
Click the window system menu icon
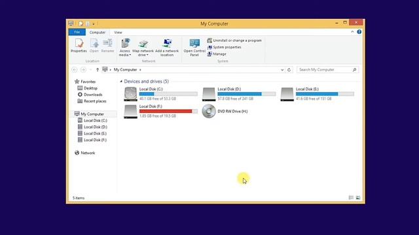point(71,23)
